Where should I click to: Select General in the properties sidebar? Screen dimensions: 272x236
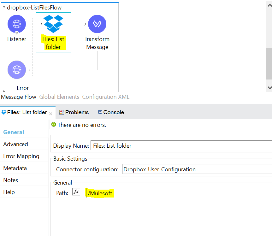coord(14,132)
